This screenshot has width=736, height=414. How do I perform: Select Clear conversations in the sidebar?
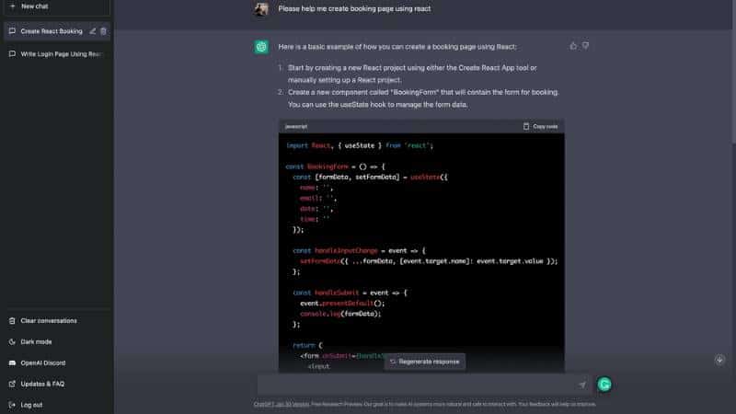[x=48, y=320]
